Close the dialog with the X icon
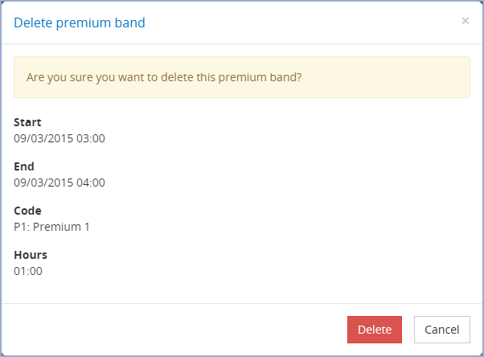Image resolution: width=484 pixels, height=357 pixels. pos(465,21)
